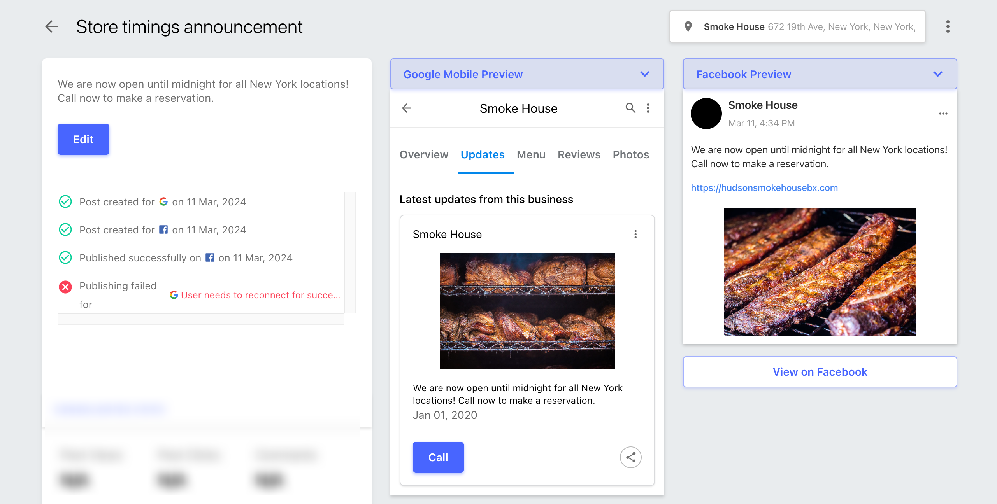The width and height of the screenshot is (997, 504).
Task: Click the Google logo beside the reconnect error
Action: pos(174,295)
